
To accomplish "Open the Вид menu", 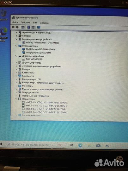I will [35, 23].
